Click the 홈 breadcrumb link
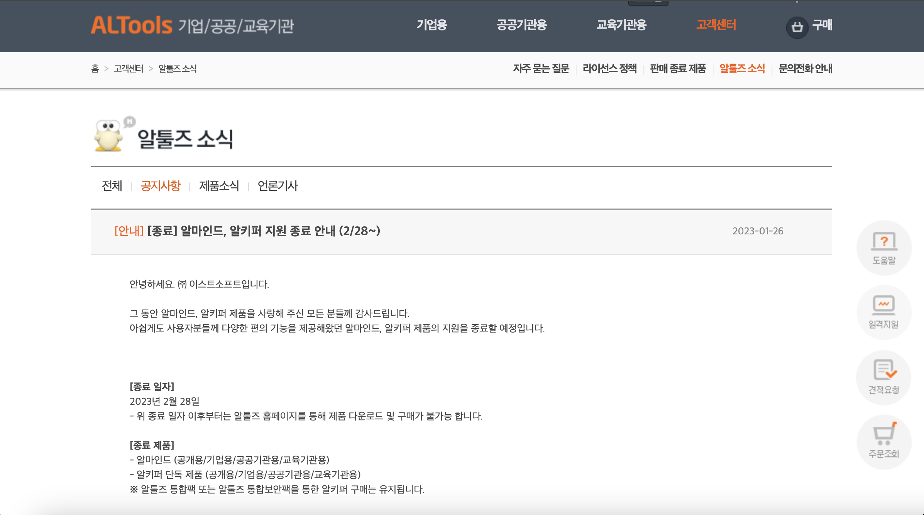This screenshot has width=924, height=515. point(95,69)
